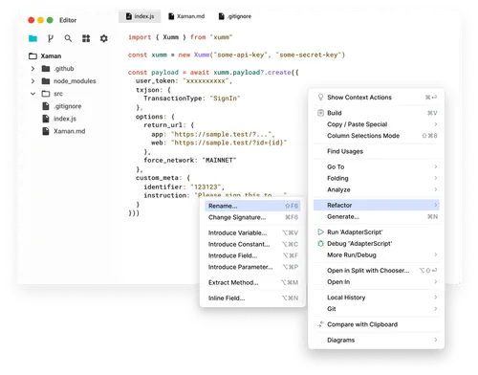Choose Change Signature... menu entry
Viewport: 478px width, 375px height.
(x=252, y=217)
